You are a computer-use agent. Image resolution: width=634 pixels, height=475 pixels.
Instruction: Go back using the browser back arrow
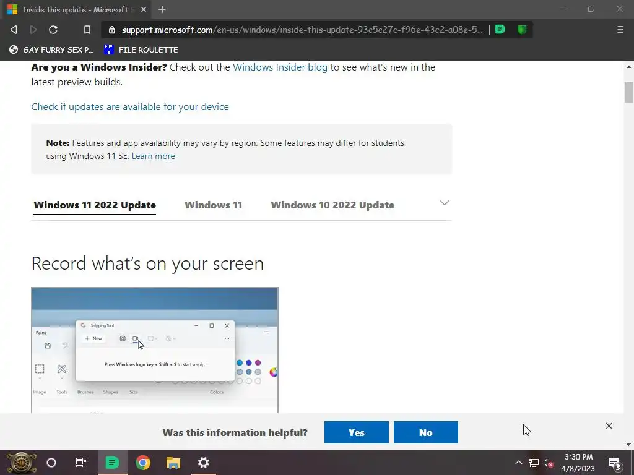click(14, 30)
